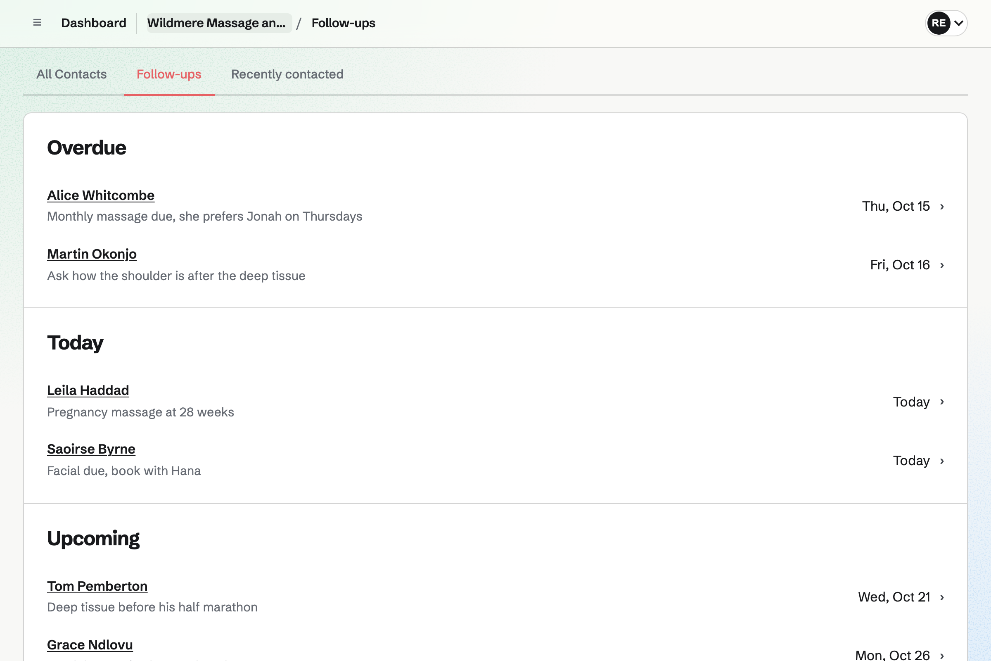Image resolution: width=991 pixels, height=661 pixels.
Task: Open Leila Haddad's contact
Action: coord(88,390)
